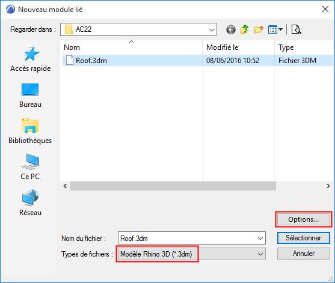The image size is (335, 283).
Task: Click the Options... button
Action: [304, 219]
